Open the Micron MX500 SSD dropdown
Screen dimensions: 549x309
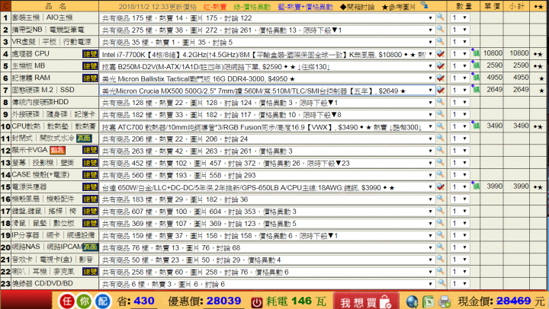click(267, 91)
